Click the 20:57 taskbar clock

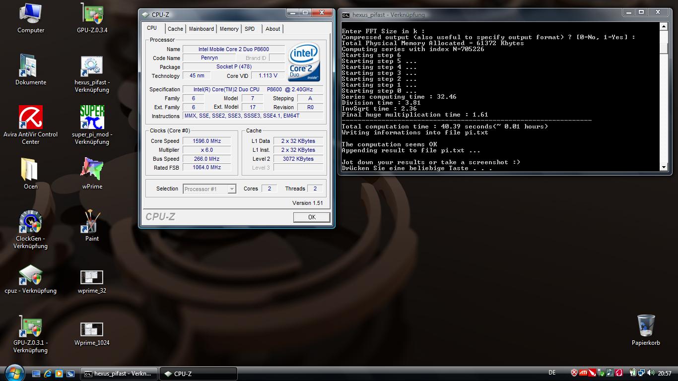pos(665,373)
